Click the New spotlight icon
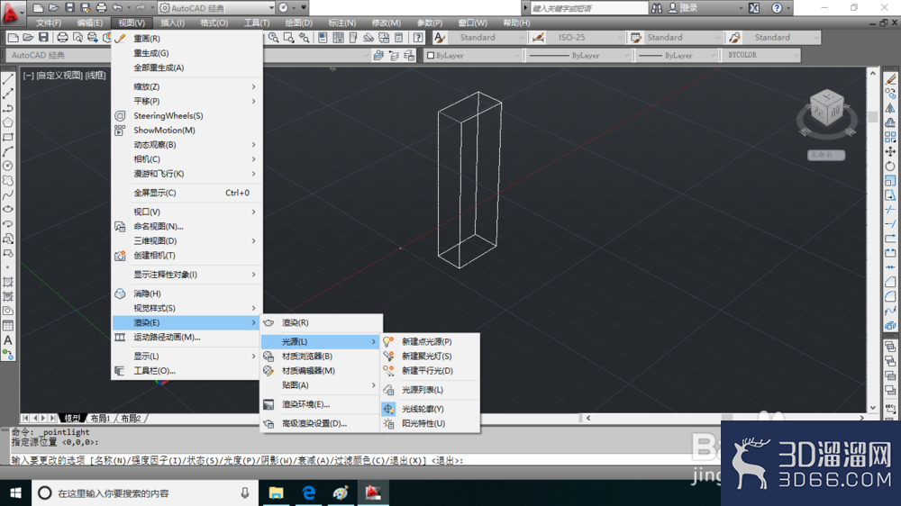 click(389, 357)
